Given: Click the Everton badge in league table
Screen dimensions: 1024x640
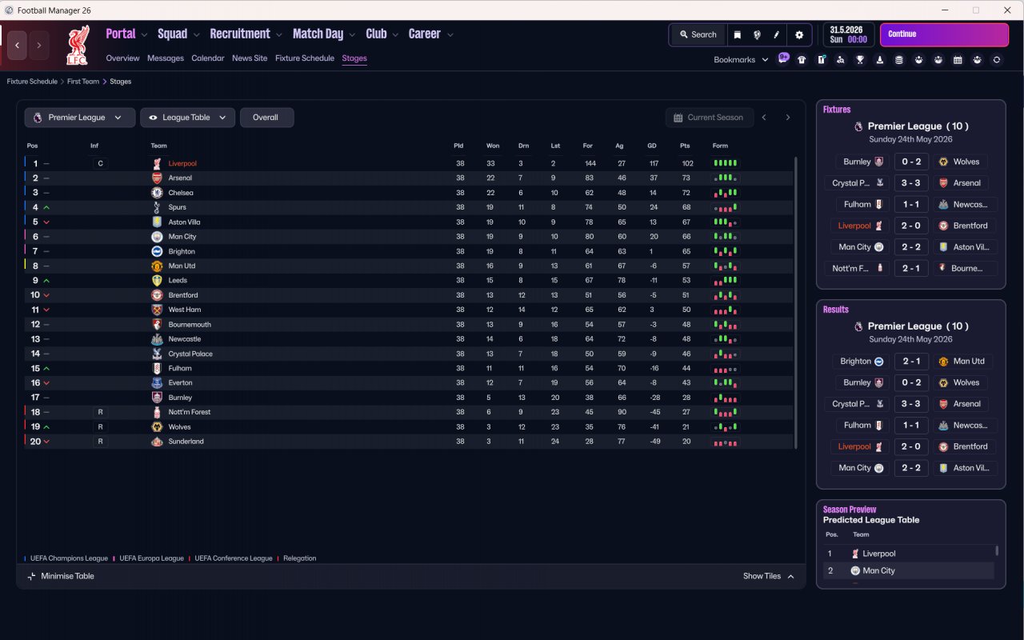Looking at the screenshot, I should click(x=157, y=382).
